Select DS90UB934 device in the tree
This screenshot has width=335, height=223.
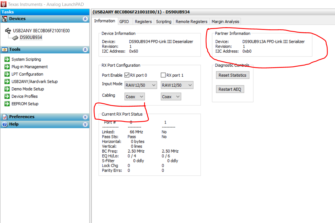click(31, 38)
